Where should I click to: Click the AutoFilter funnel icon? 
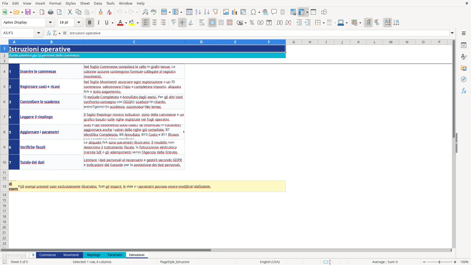215,12
